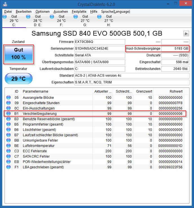Image resolution: width=194 pixels, height=208 pixels.
Task: Click the Seriennummer field S1DHNSADC34524E
Action: pos(100,48)
